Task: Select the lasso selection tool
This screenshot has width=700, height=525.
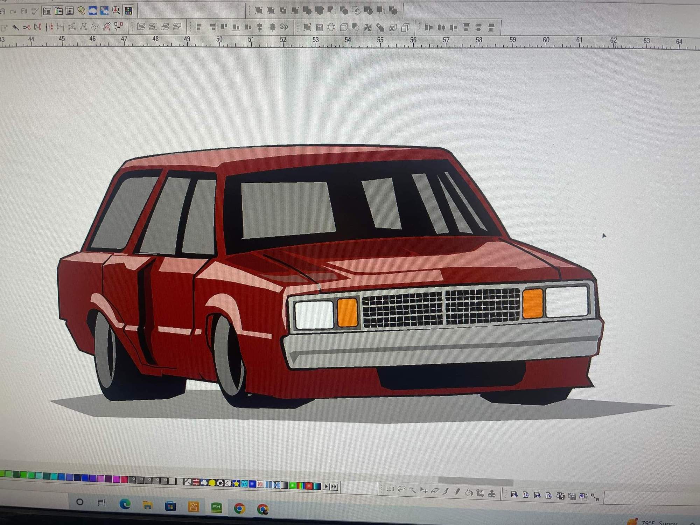Action: tap(401, 489)
